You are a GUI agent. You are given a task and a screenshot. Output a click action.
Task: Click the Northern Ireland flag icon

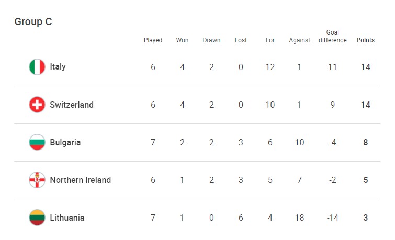[x=37, y=180]
